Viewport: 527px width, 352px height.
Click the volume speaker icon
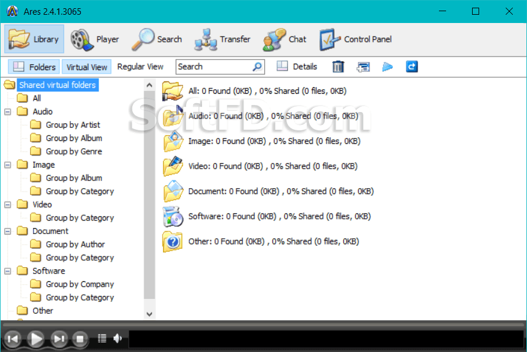pyautogui.click(x=118, y=338)
